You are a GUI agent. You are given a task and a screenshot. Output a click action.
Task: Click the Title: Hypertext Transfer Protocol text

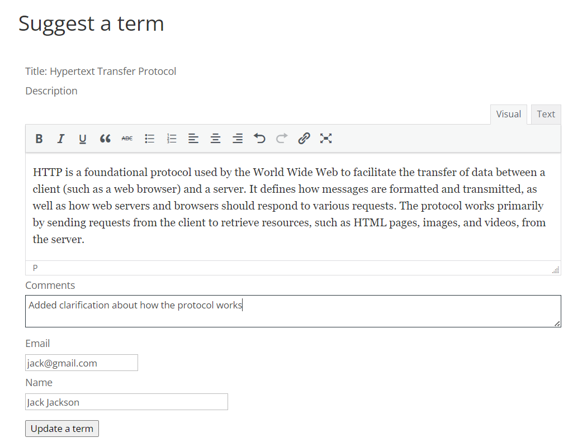pos(101,72)
